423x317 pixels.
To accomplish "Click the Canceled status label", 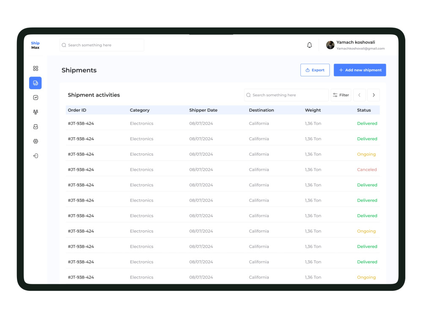I will coord(367,169).
